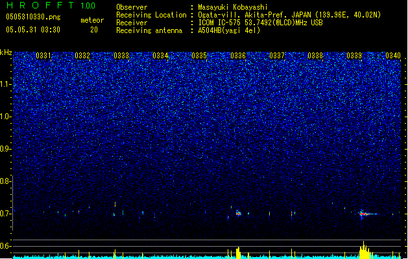Click the 0.9 frequency axis label

(6, 149)
